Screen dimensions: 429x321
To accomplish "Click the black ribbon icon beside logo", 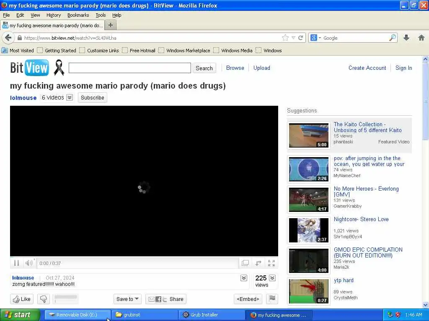I will (59, 67).
